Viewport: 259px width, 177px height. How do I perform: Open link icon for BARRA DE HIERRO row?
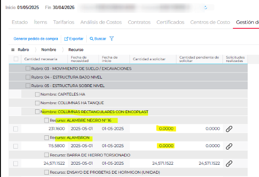(x=229, y=163)
